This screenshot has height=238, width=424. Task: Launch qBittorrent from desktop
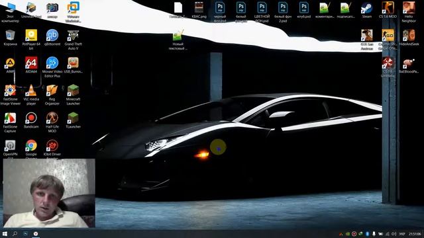[52, 38]
